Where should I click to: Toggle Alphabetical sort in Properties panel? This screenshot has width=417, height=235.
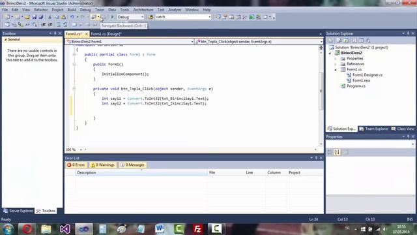[338, 152]
